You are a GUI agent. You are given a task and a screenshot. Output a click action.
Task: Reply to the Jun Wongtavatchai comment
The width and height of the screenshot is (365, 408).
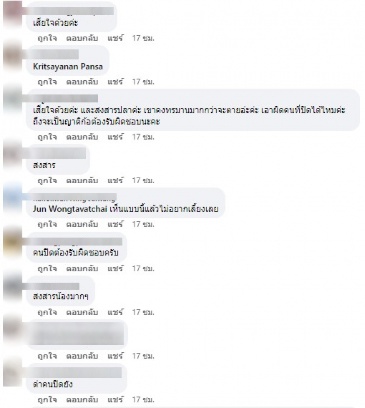[82, 224]
